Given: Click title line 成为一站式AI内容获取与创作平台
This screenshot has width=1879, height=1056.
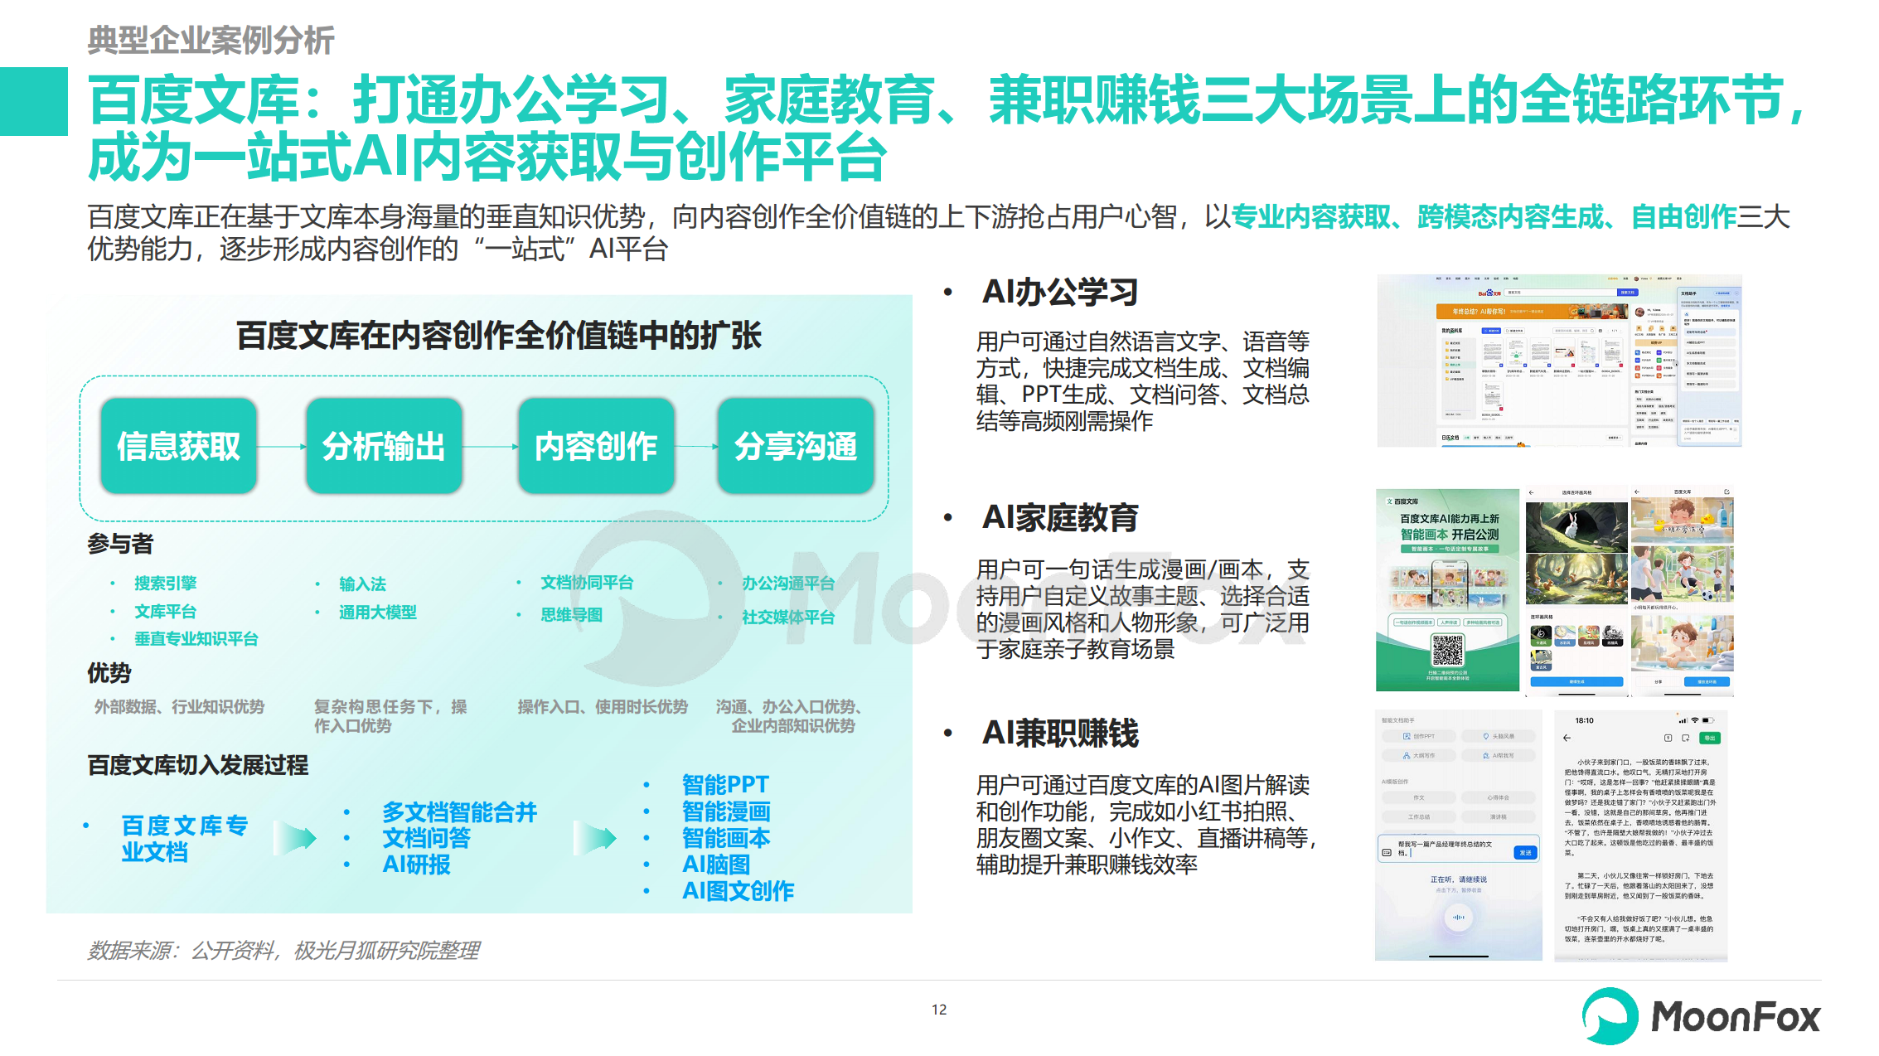Looking at the screenshot, I should click(x=487, y=157).
